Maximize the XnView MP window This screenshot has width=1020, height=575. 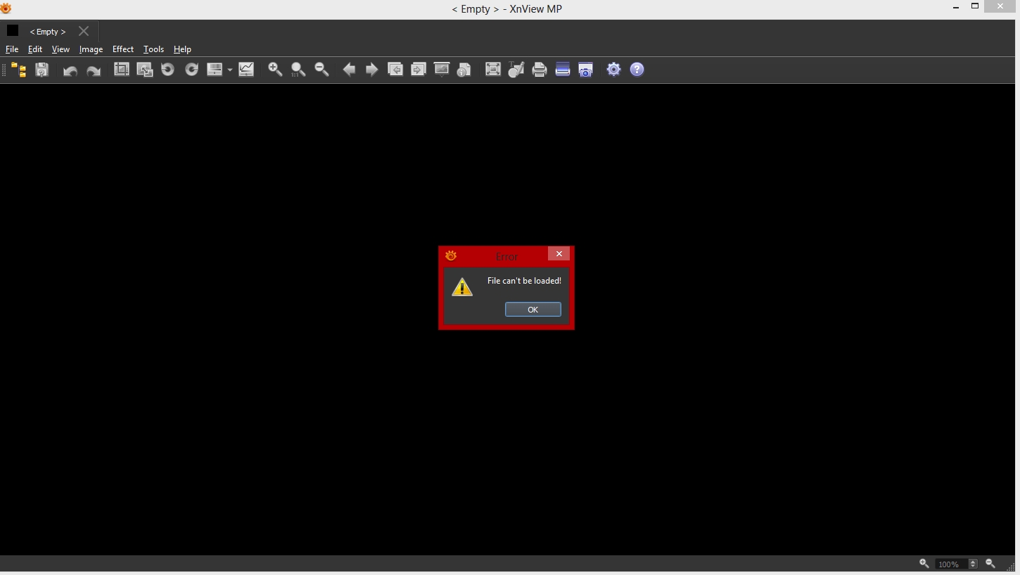click(975, 6)
